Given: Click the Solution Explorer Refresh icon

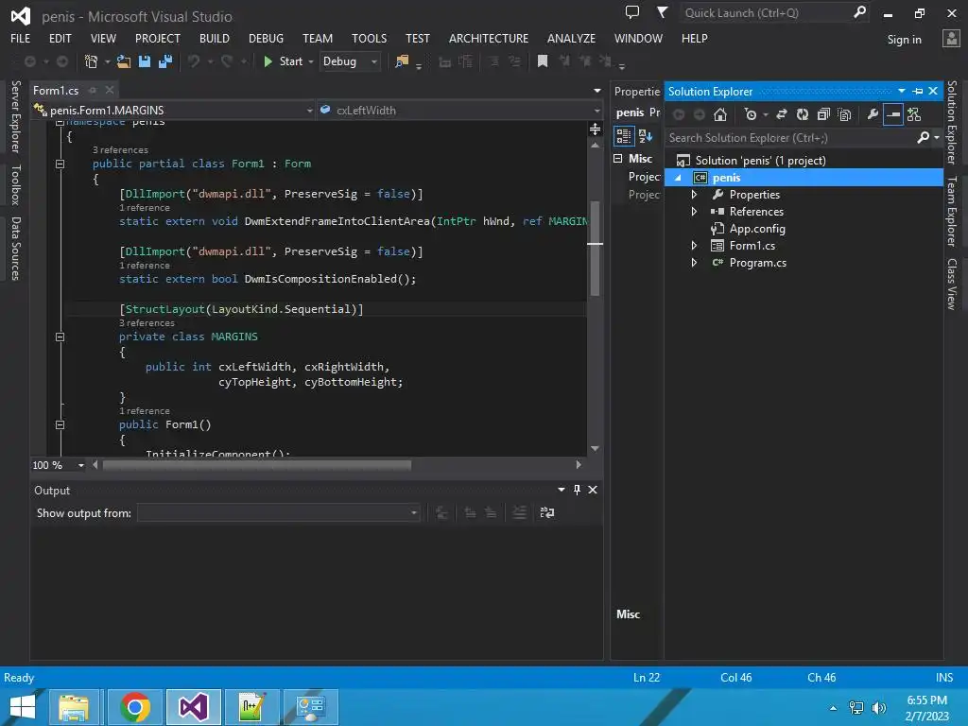Looking at the screenshot, I should tap(802, 114).
